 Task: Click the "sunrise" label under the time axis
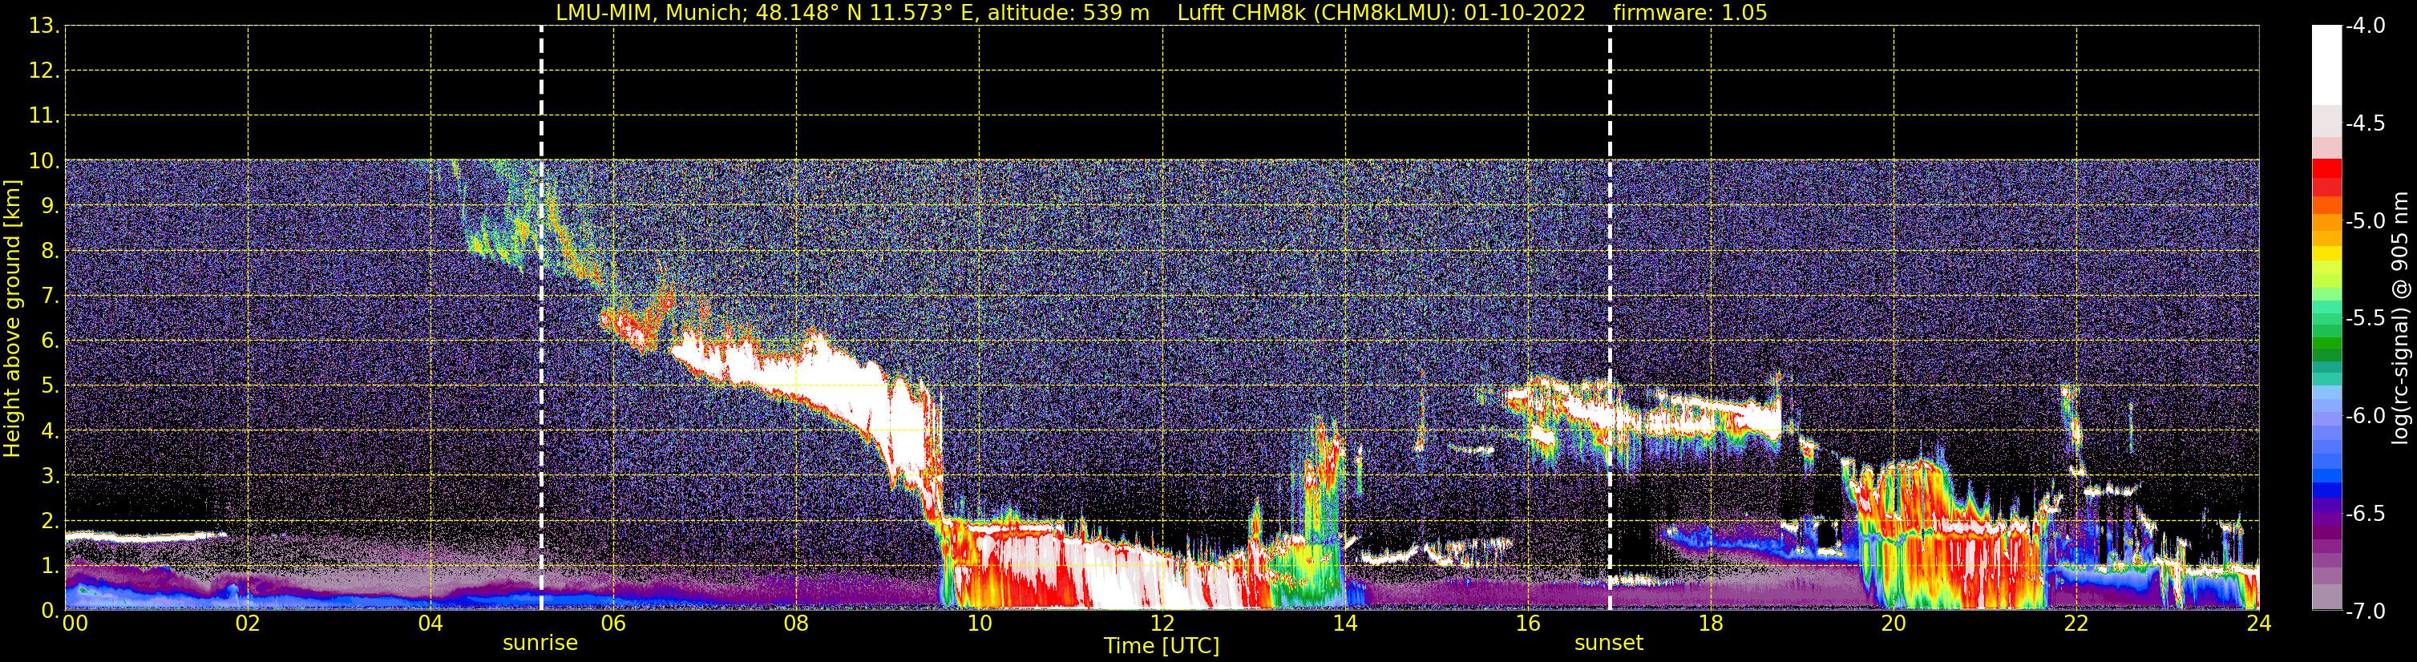[x=540, y=644]
